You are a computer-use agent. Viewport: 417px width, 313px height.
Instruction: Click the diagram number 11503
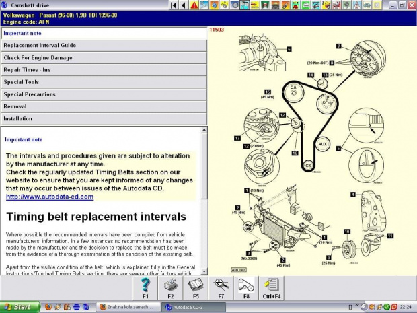(x=217, y=30)
